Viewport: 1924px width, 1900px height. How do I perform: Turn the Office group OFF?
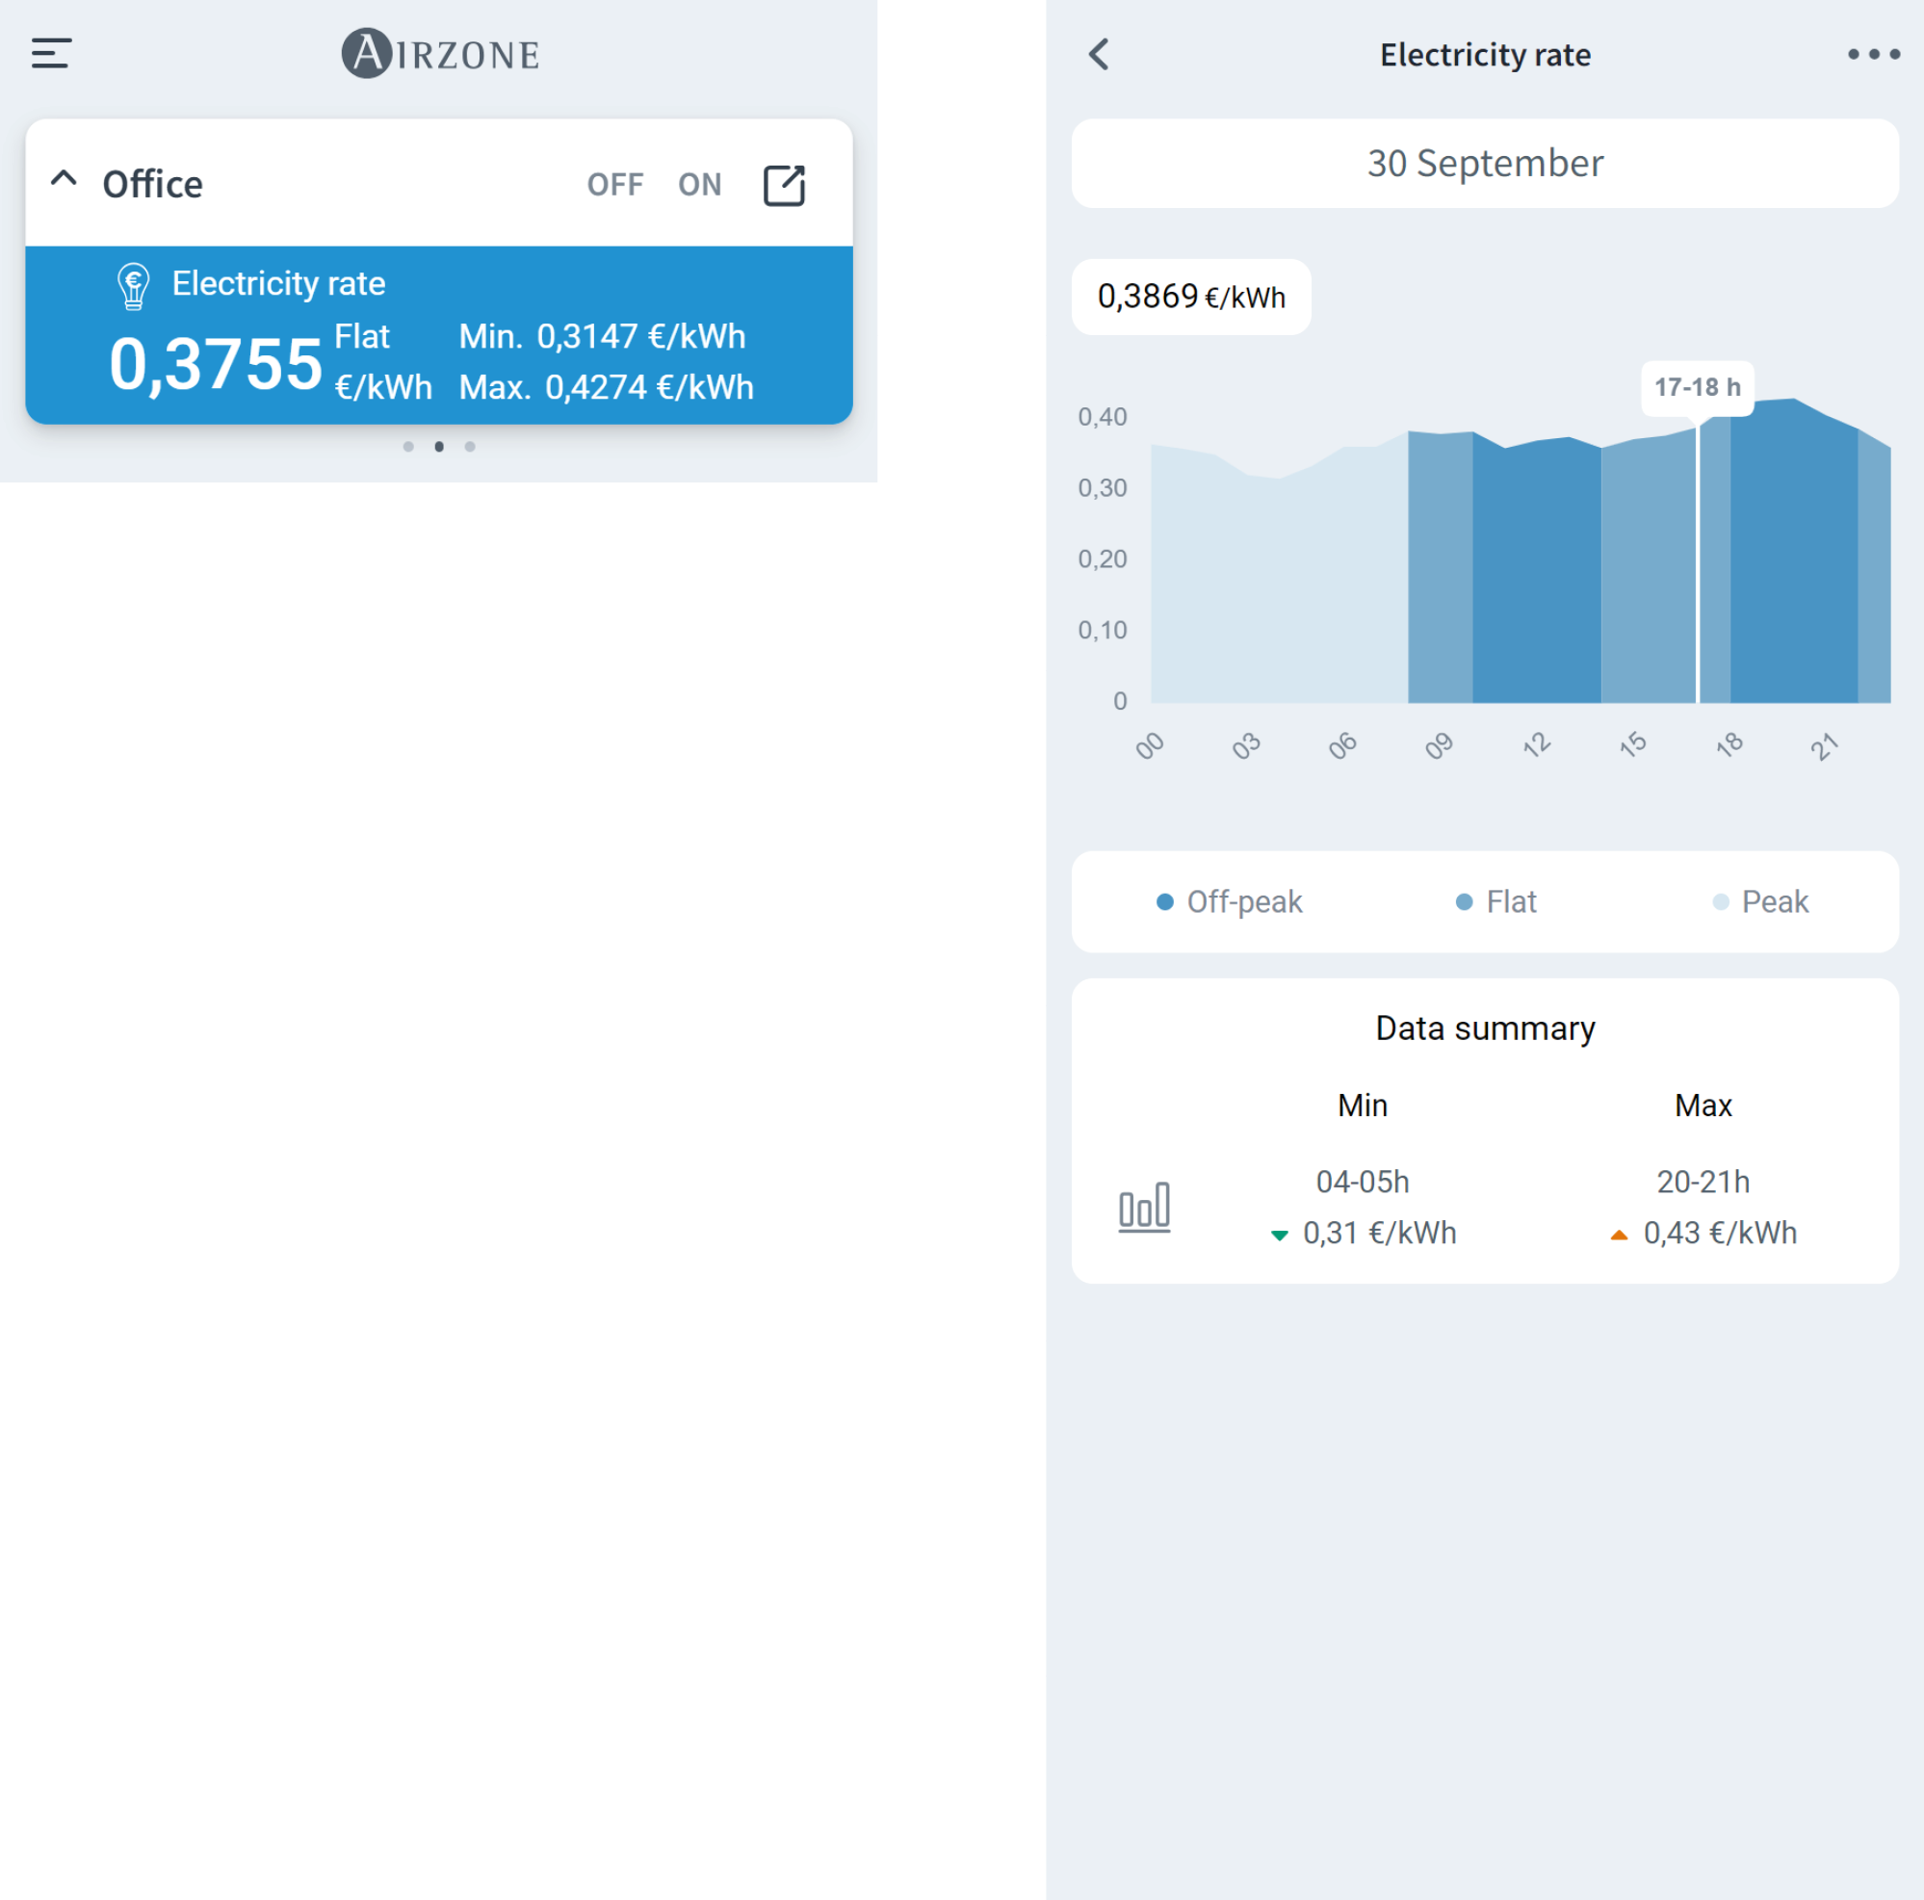coord(614,185)
